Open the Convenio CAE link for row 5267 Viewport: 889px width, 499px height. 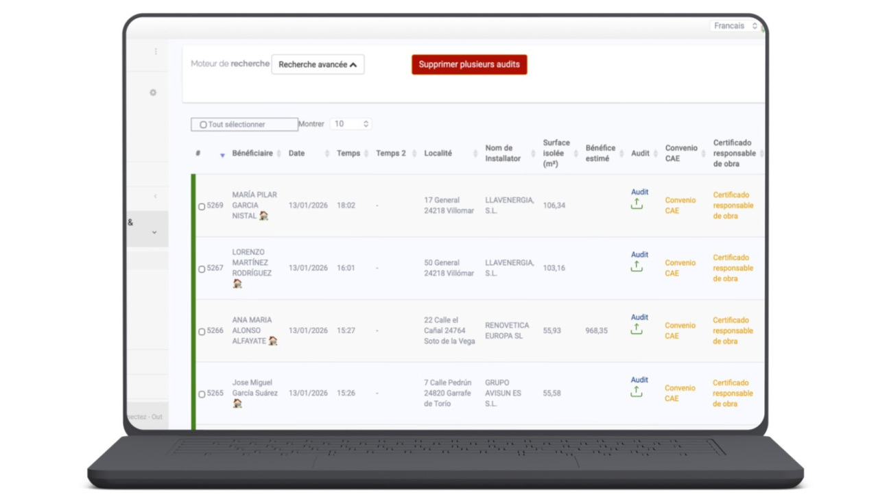point(680,268)
